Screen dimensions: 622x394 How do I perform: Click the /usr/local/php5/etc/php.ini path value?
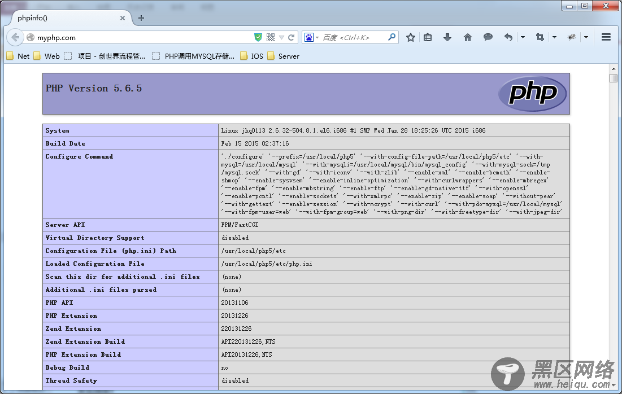tap(267, 264)
